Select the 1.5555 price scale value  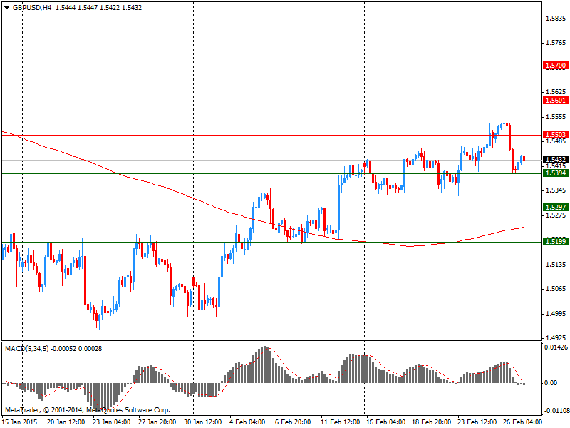tap(556, 117)
